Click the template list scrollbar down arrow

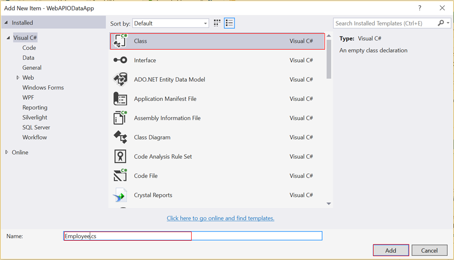(329, 204)
